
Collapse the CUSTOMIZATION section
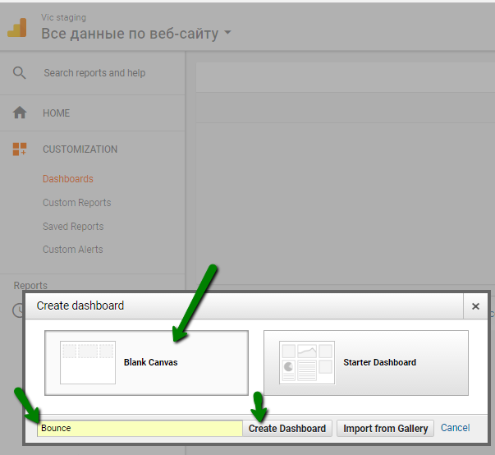point(80,149)
